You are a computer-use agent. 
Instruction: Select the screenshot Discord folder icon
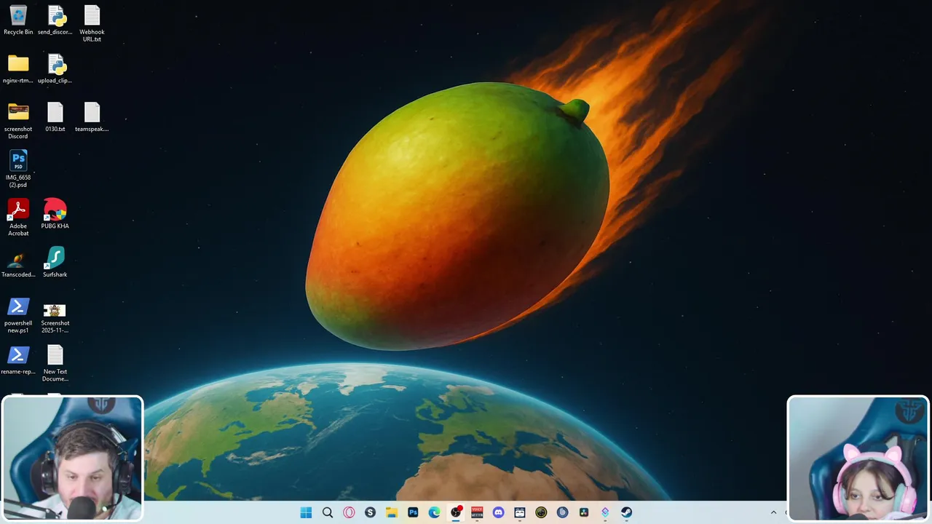point(18,121)
